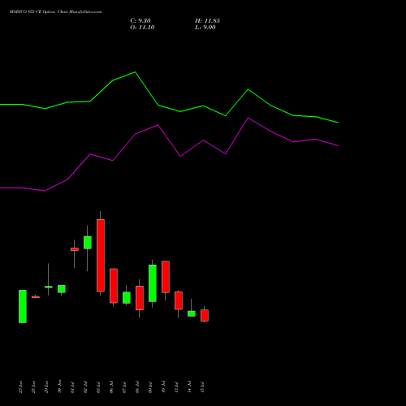Click the 08 Jul date label
The image size is (406, 406).
coord(138,387)
